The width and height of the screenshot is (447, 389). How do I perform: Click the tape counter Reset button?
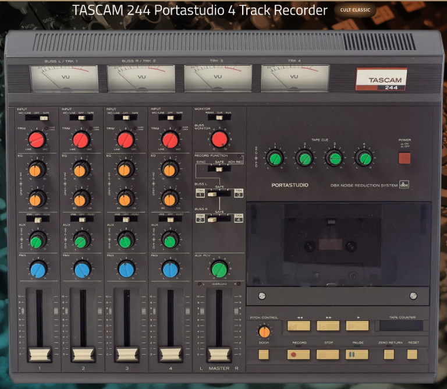click(413, 354)
